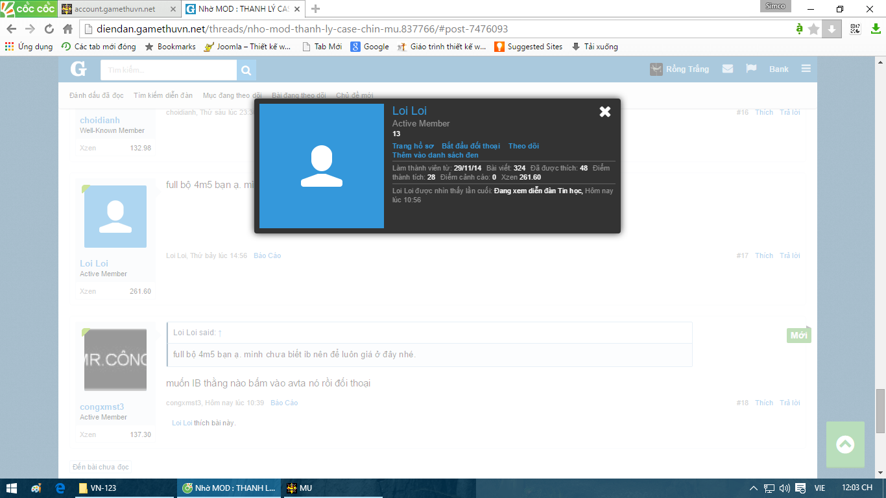Open the envelope inbox icon
Image resolution: width=886 pixels, height=498 pixels.
coord(728,69)
